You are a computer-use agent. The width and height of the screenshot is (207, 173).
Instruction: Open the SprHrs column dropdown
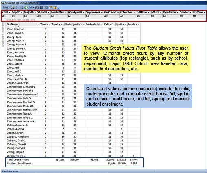click(x=126, y=24)
